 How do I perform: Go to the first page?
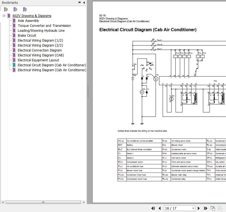click(153, 208)
